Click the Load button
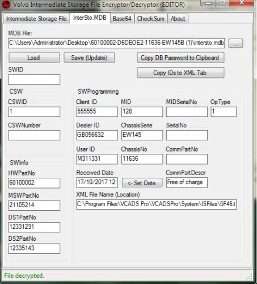The image size is (257, 284). click(x=34, y=57)
